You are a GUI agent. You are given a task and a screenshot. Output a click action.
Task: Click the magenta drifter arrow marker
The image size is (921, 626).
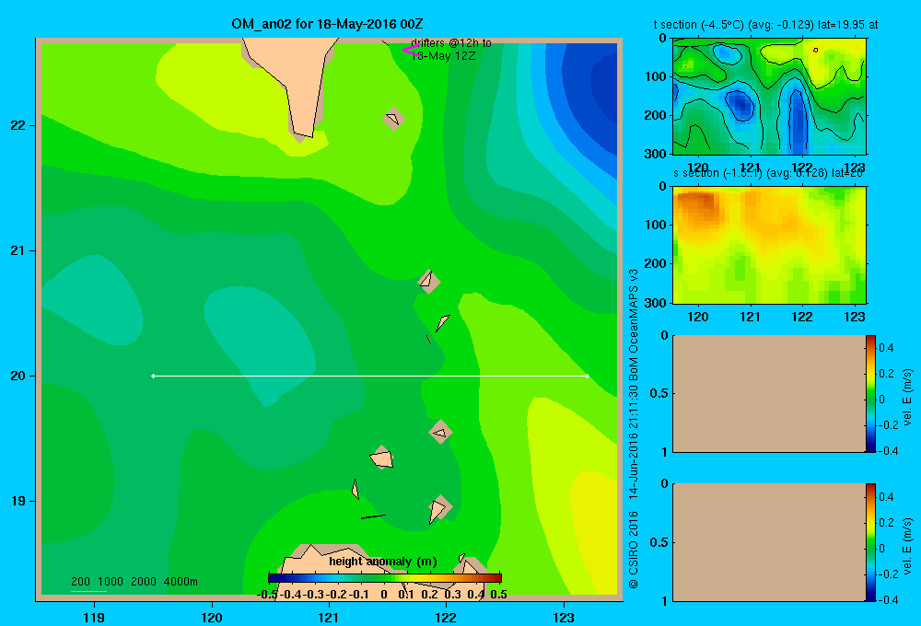click(x=410, y=51)
